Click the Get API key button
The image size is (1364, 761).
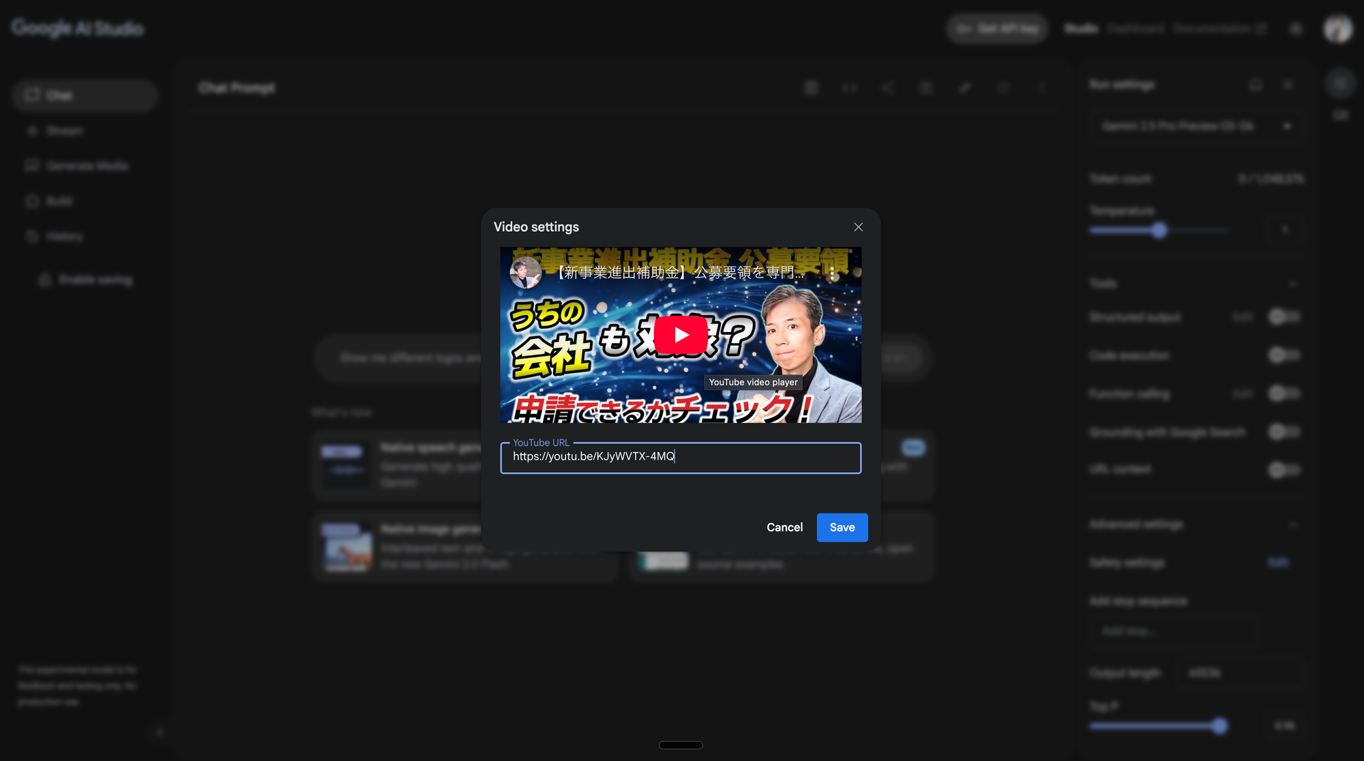click(x=996, y=29)
